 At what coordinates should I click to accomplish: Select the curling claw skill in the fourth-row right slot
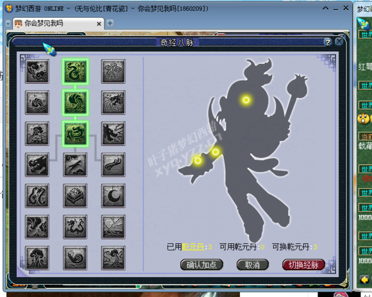point(113,165)
